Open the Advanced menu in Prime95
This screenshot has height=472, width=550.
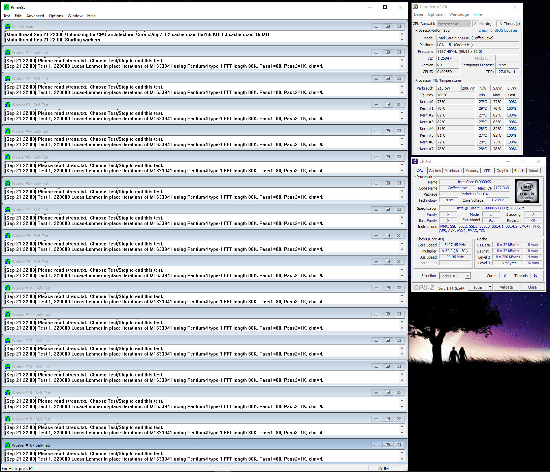point(35,16)
